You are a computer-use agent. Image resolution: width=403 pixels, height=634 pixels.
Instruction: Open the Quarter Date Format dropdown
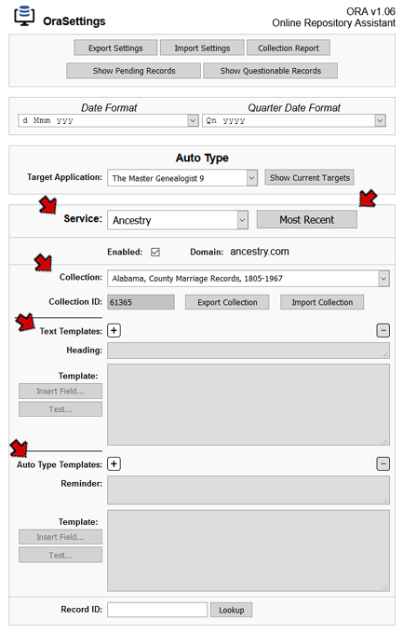click(x=294, y=120)
